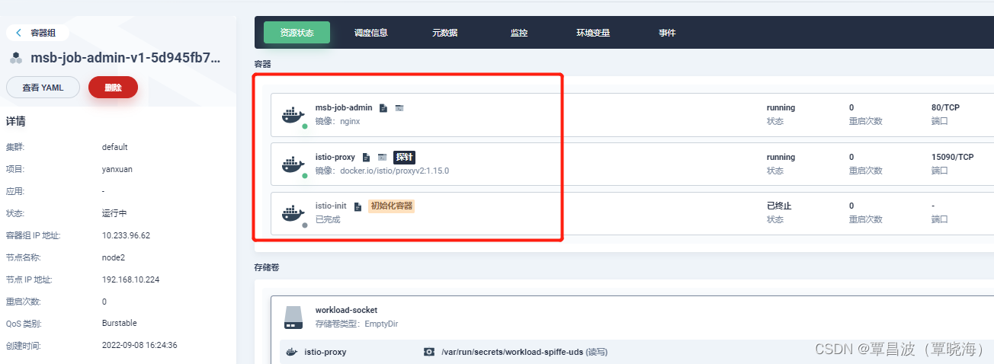Click the running status of istio-proxy
This screenshot has width=994, height=364.
coord(781,158)
